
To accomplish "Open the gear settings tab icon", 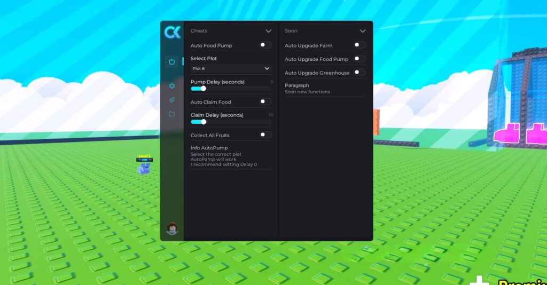I will [x=171, y=86].
